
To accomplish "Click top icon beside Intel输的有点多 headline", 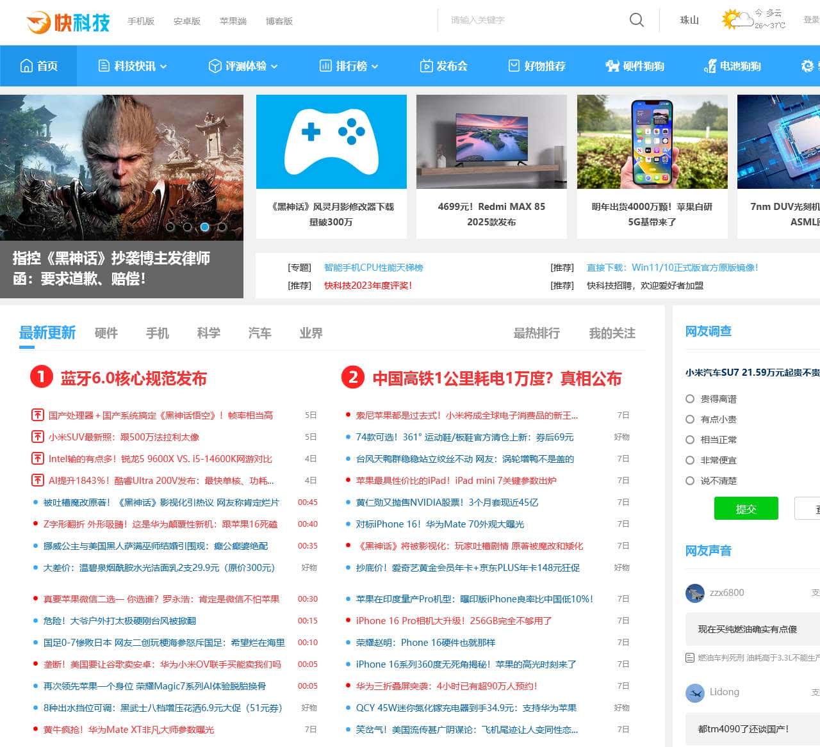I will [38, 459].
